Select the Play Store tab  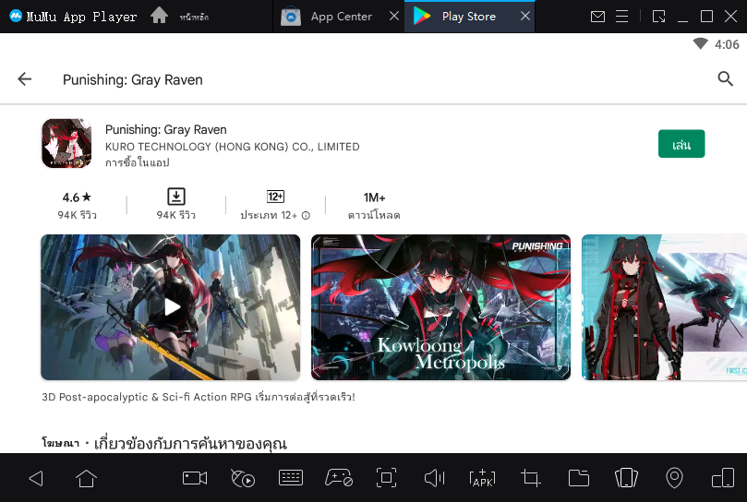[468, 17]
